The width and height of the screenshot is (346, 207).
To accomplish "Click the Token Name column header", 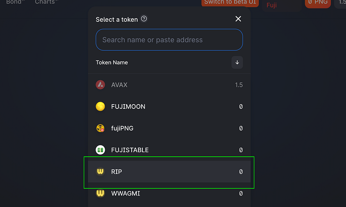I will click(x=112, y=62).
